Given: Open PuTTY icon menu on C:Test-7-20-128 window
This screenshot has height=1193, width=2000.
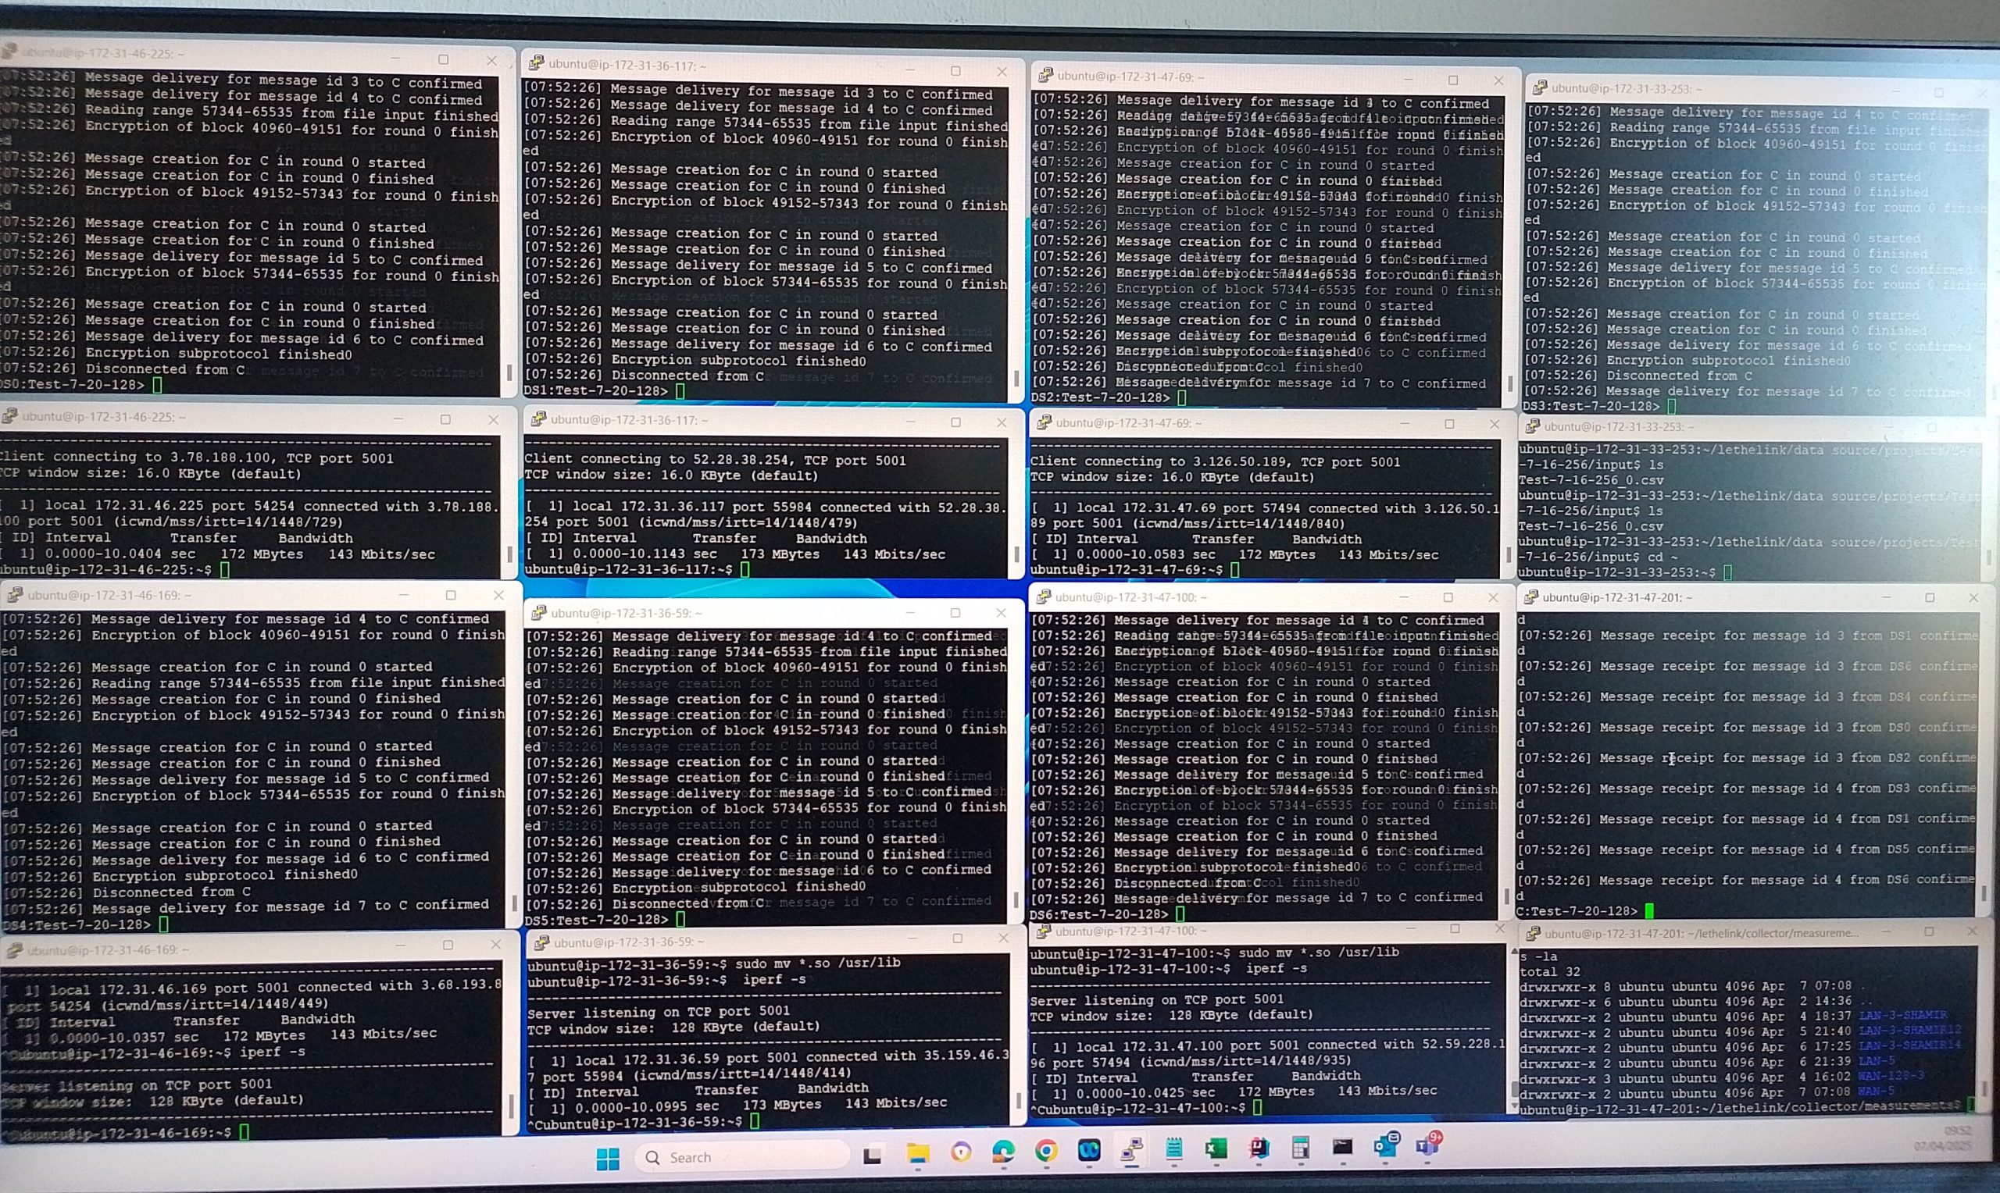Looking at the screenshot, I should click(1531, 597).
